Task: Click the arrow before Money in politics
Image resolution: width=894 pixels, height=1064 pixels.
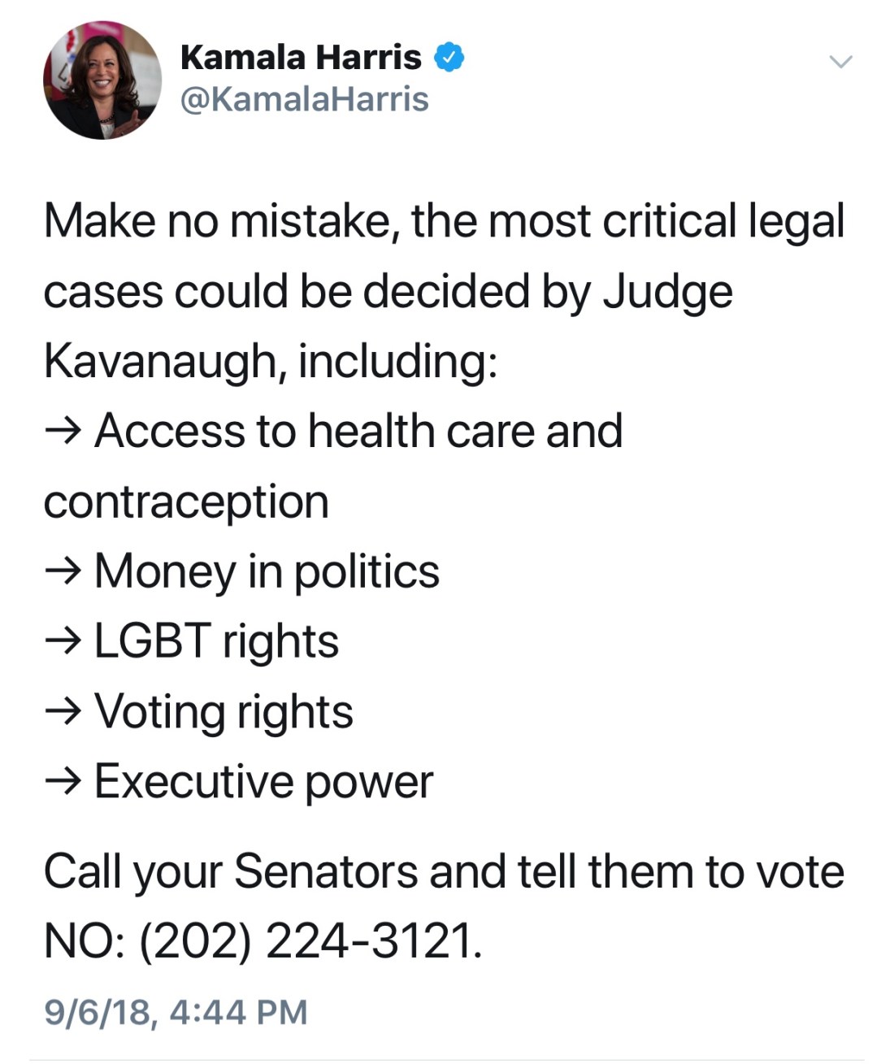Action: pos(63,572)
